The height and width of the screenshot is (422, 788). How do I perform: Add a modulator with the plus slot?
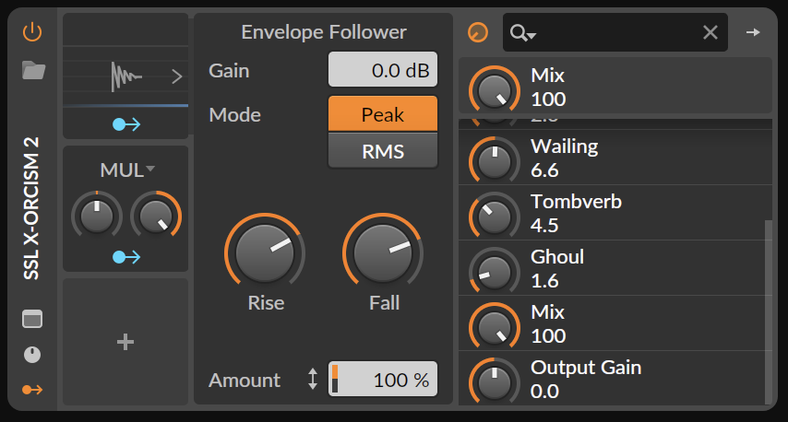[125, 342]
